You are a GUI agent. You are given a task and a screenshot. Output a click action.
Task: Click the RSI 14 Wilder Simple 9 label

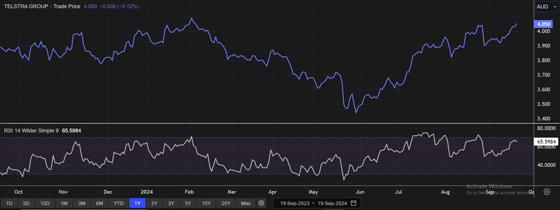(x=32, y=130)
